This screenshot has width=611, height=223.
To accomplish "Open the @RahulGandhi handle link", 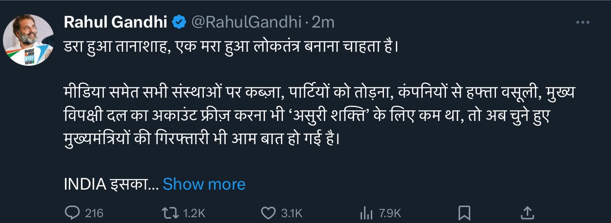I will pyautogui.click(x=246, y=22).
